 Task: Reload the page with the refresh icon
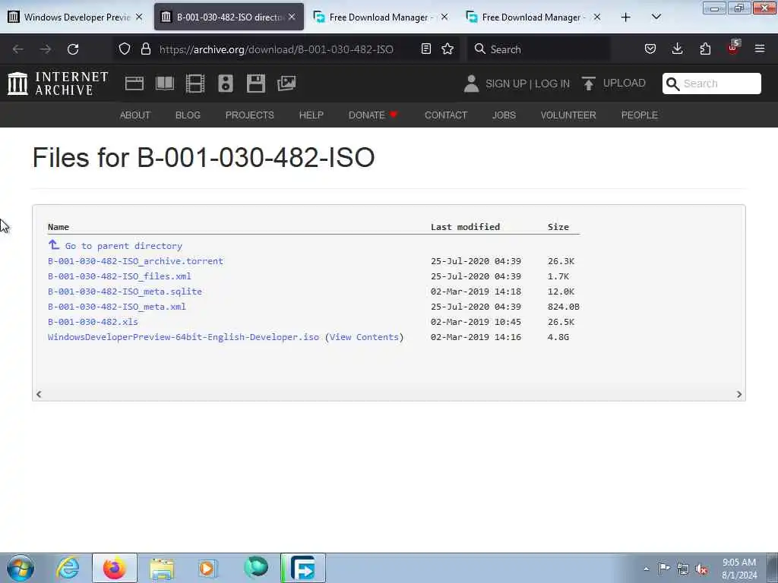point(73,49)
